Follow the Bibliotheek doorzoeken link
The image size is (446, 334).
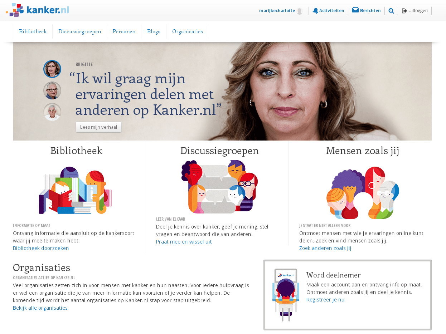point(41,248)
